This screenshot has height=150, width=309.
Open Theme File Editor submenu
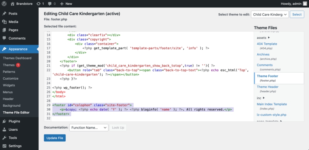(x=16, y=113)
